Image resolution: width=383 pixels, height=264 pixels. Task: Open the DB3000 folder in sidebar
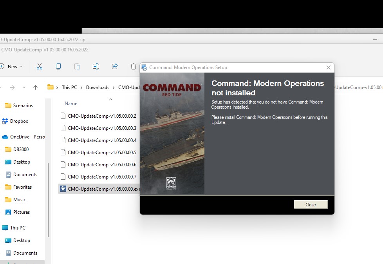(x=21, y=149)
